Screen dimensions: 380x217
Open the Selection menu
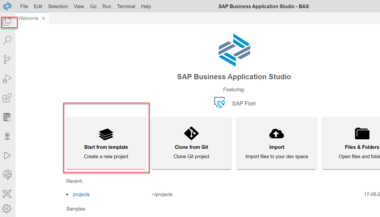tap(58, 6)
